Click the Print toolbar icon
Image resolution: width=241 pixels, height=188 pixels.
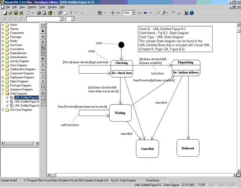(x=39, y=13)
